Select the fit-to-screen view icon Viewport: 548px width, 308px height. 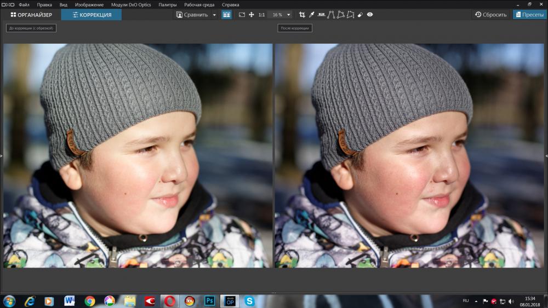242,15
